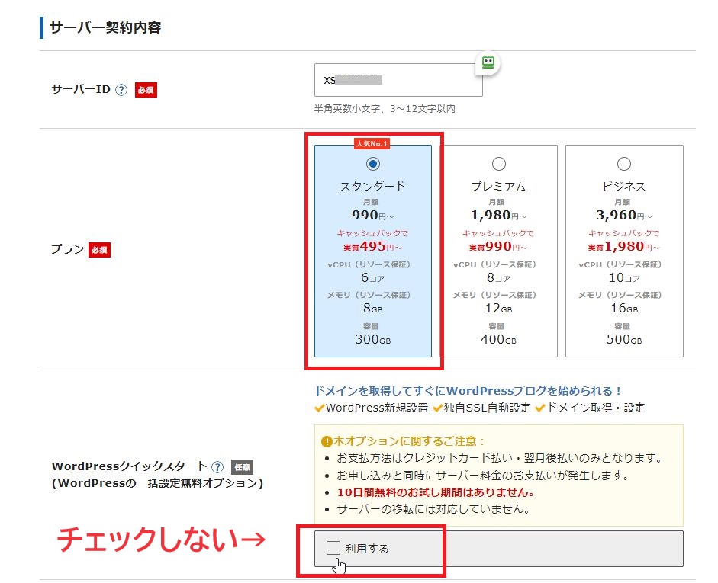718x583 pixels.
Task: Click the 任意 badge beside WordPressクイックスタート
Action: click(242, 467)
